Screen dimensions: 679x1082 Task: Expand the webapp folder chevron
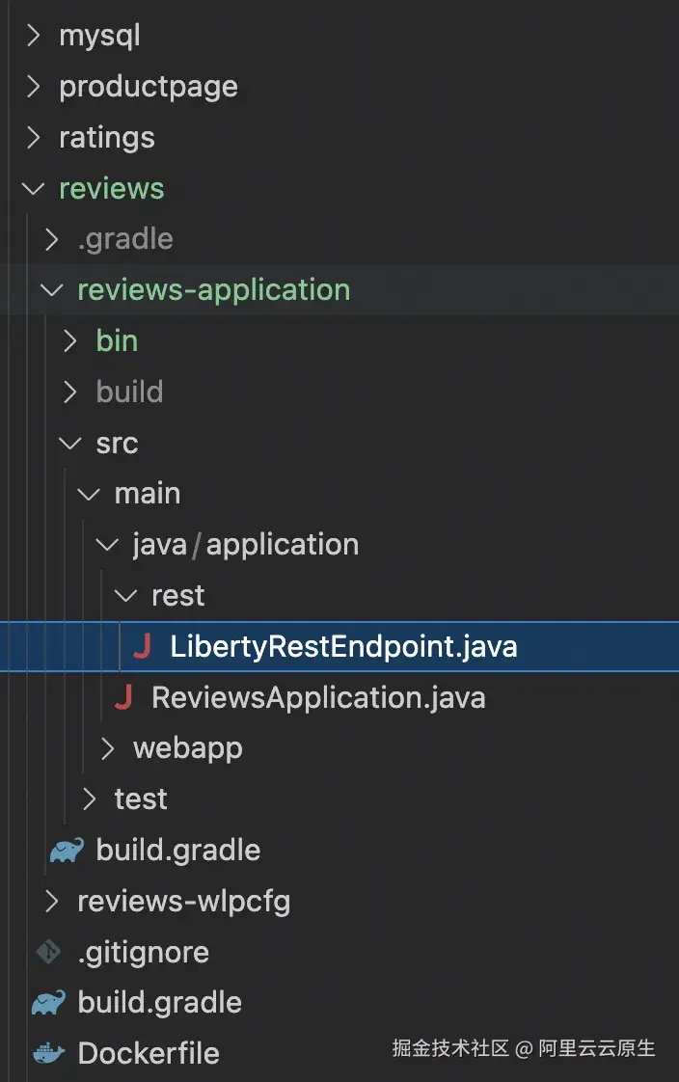click(108, 748)
